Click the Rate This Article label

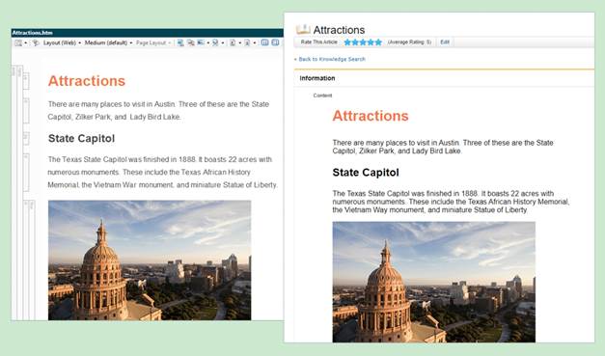(319, 42)
